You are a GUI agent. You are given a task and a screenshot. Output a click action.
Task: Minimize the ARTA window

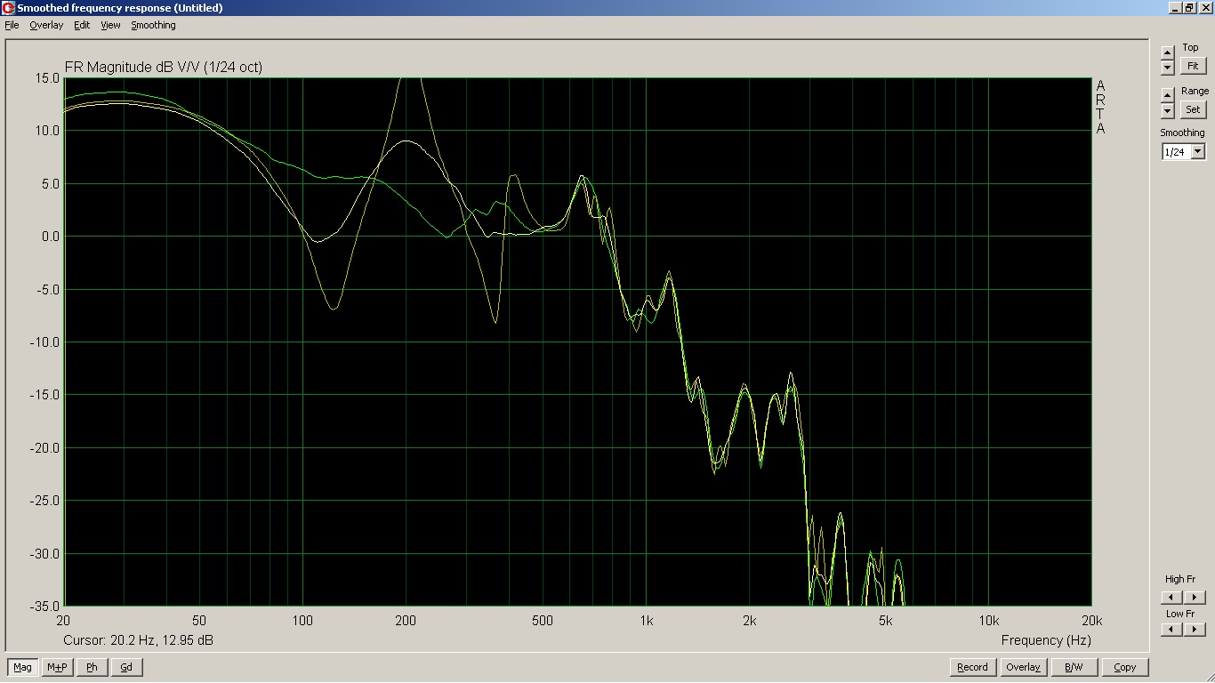click(1176, 7)
